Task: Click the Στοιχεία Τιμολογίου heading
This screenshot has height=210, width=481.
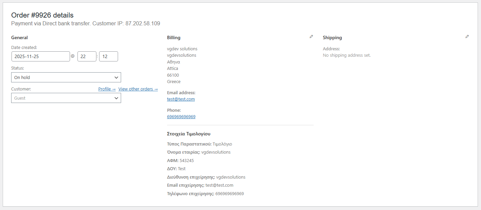Action: coord(189,134)
